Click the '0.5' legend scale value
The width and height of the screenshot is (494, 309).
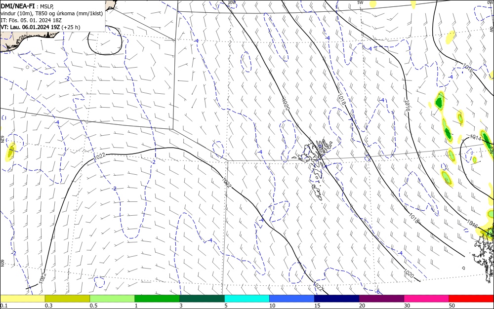(93, 306)
